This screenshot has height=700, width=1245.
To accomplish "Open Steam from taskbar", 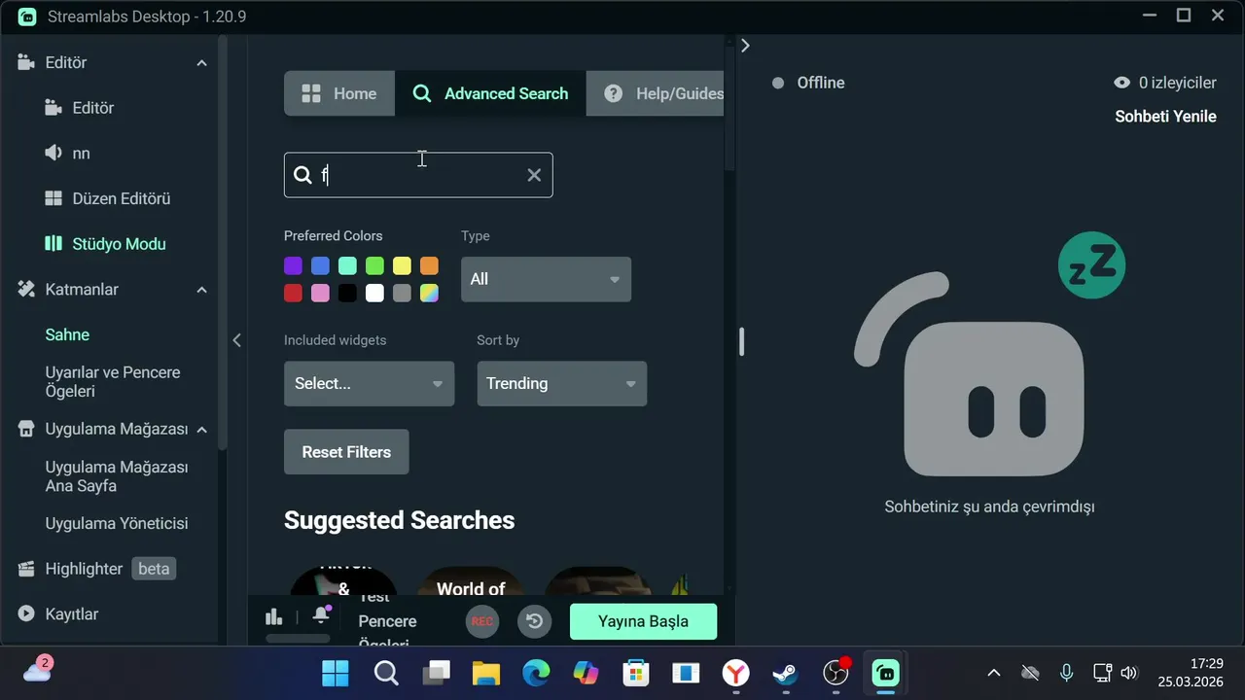I will coord(785,673).
